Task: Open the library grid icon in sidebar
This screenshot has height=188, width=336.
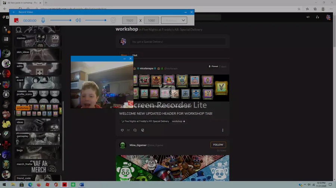Action: 6,39
